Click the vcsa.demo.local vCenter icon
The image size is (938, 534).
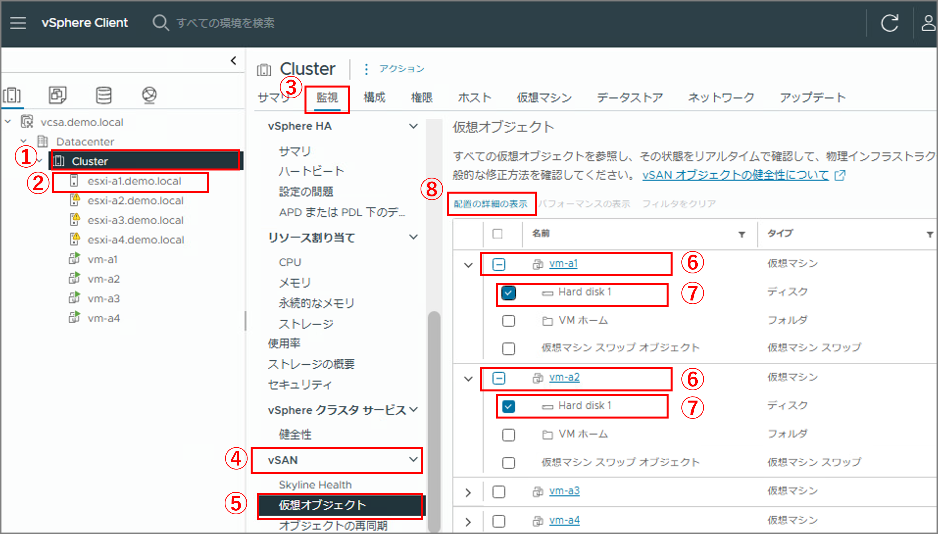click(x=27, y=122)
